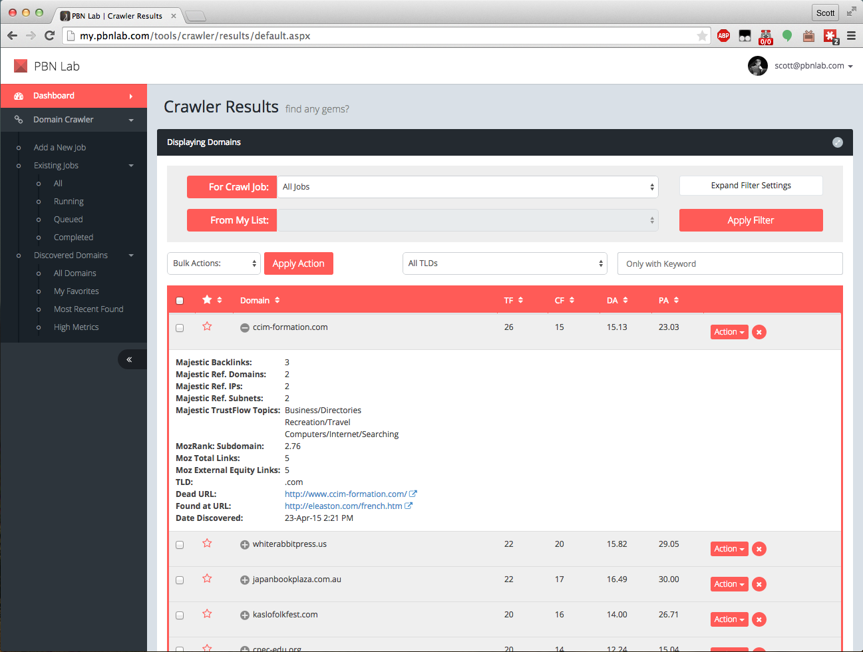863x652 pixels.
Task: Sort table by DA column
Action: click(617, 301)
